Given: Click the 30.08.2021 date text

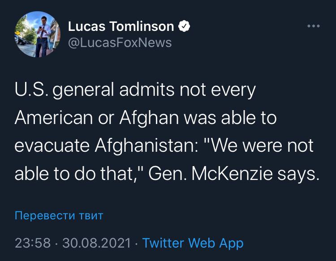Looking at the screenshot, I should (97, 243).
